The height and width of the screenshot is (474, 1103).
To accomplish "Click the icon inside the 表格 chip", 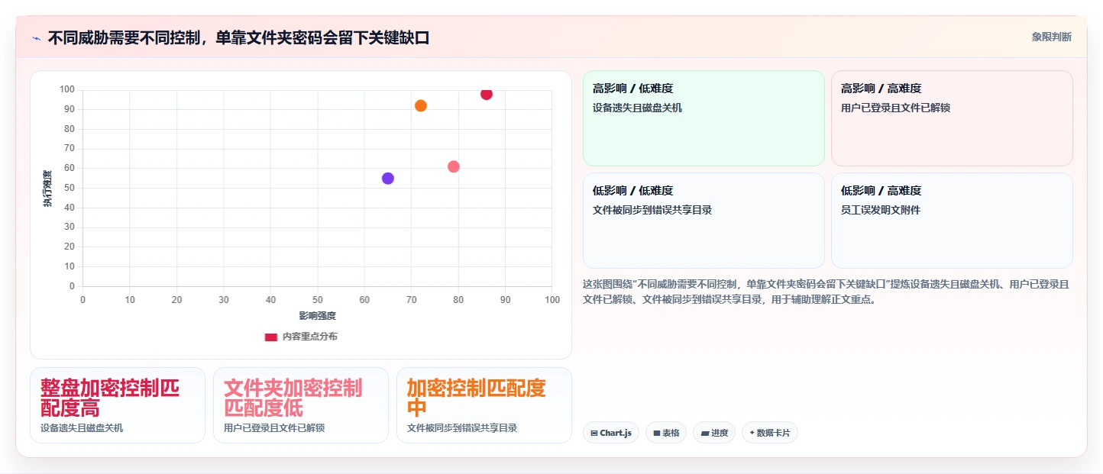I will point(657,434).
